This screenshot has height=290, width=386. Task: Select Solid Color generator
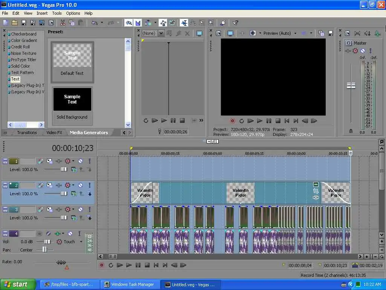(x=20, y=66)
